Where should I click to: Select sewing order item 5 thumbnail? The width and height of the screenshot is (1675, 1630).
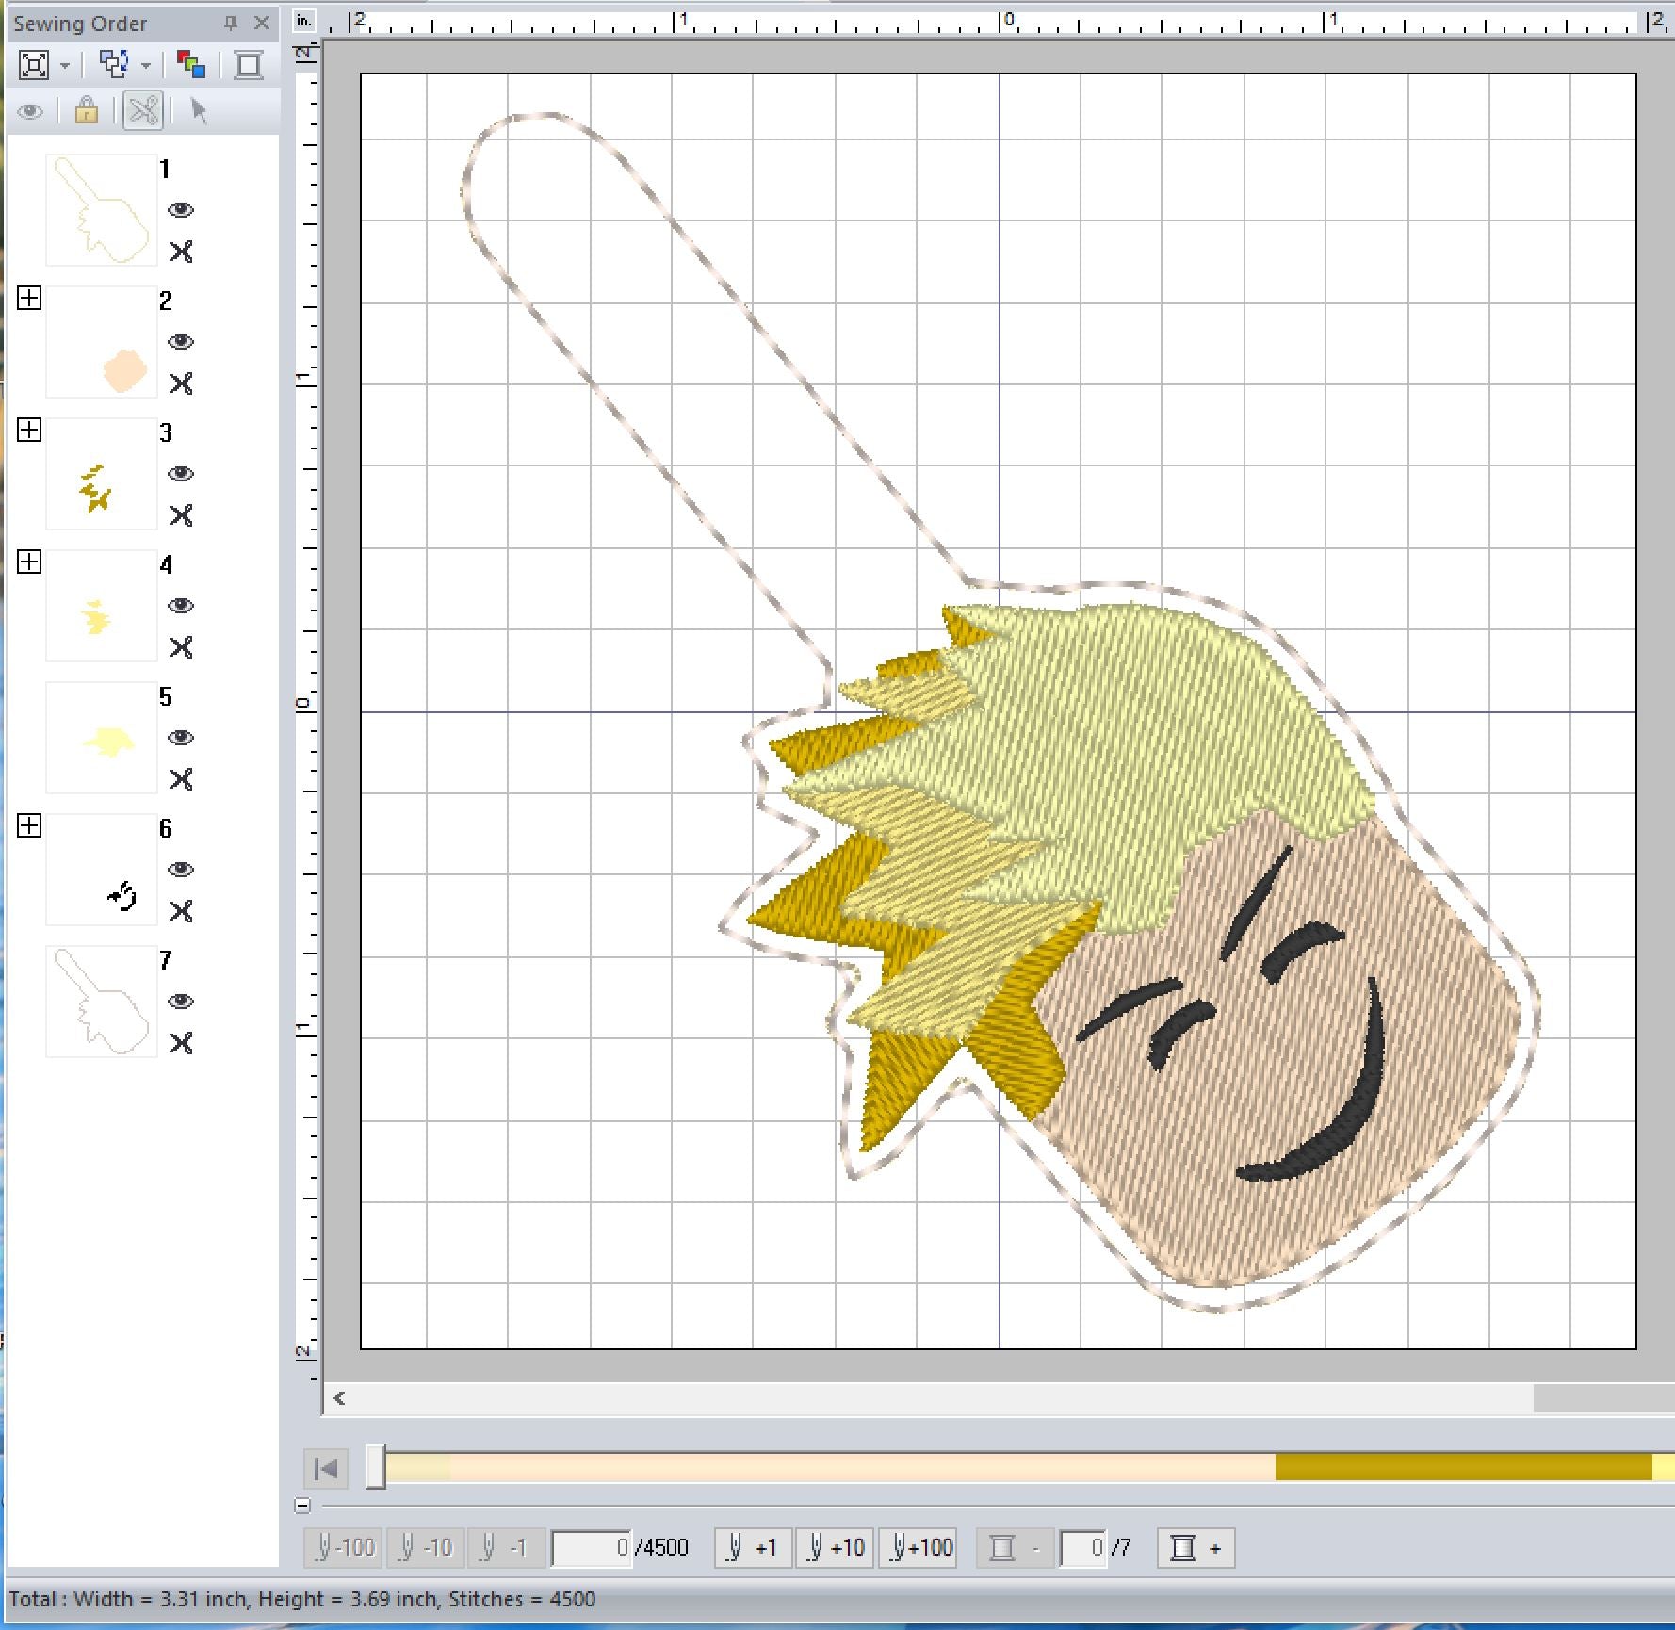point(102,738)
